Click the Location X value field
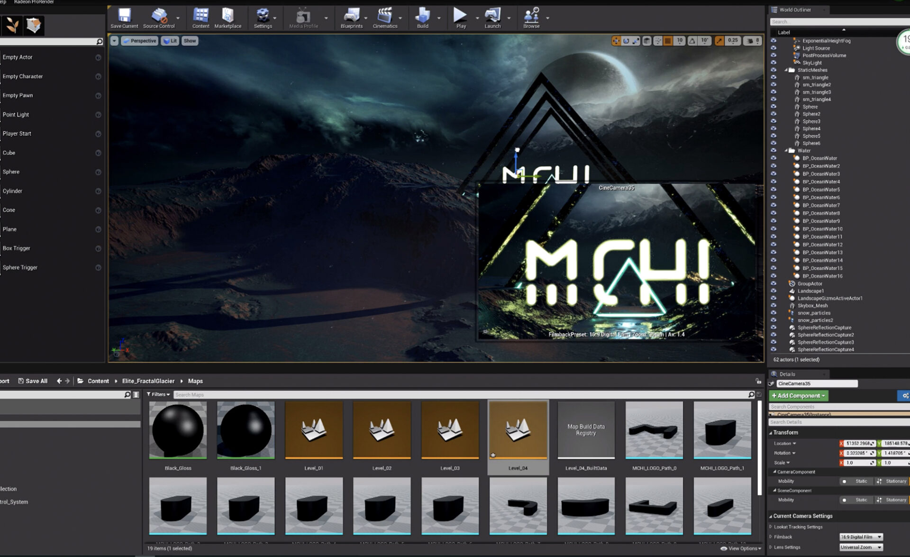Image resolution: width=910 pixels, height=557 pixels. coord(859,443)
